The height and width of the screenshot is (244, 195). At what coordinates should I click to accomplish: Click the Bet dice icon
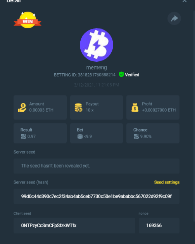pyautogui.click(x=80, y=137)
